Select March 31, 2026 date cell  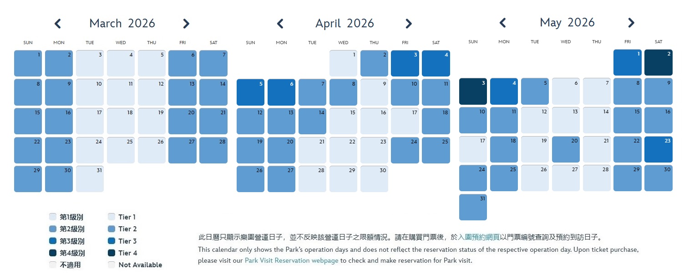click(90, 179)
